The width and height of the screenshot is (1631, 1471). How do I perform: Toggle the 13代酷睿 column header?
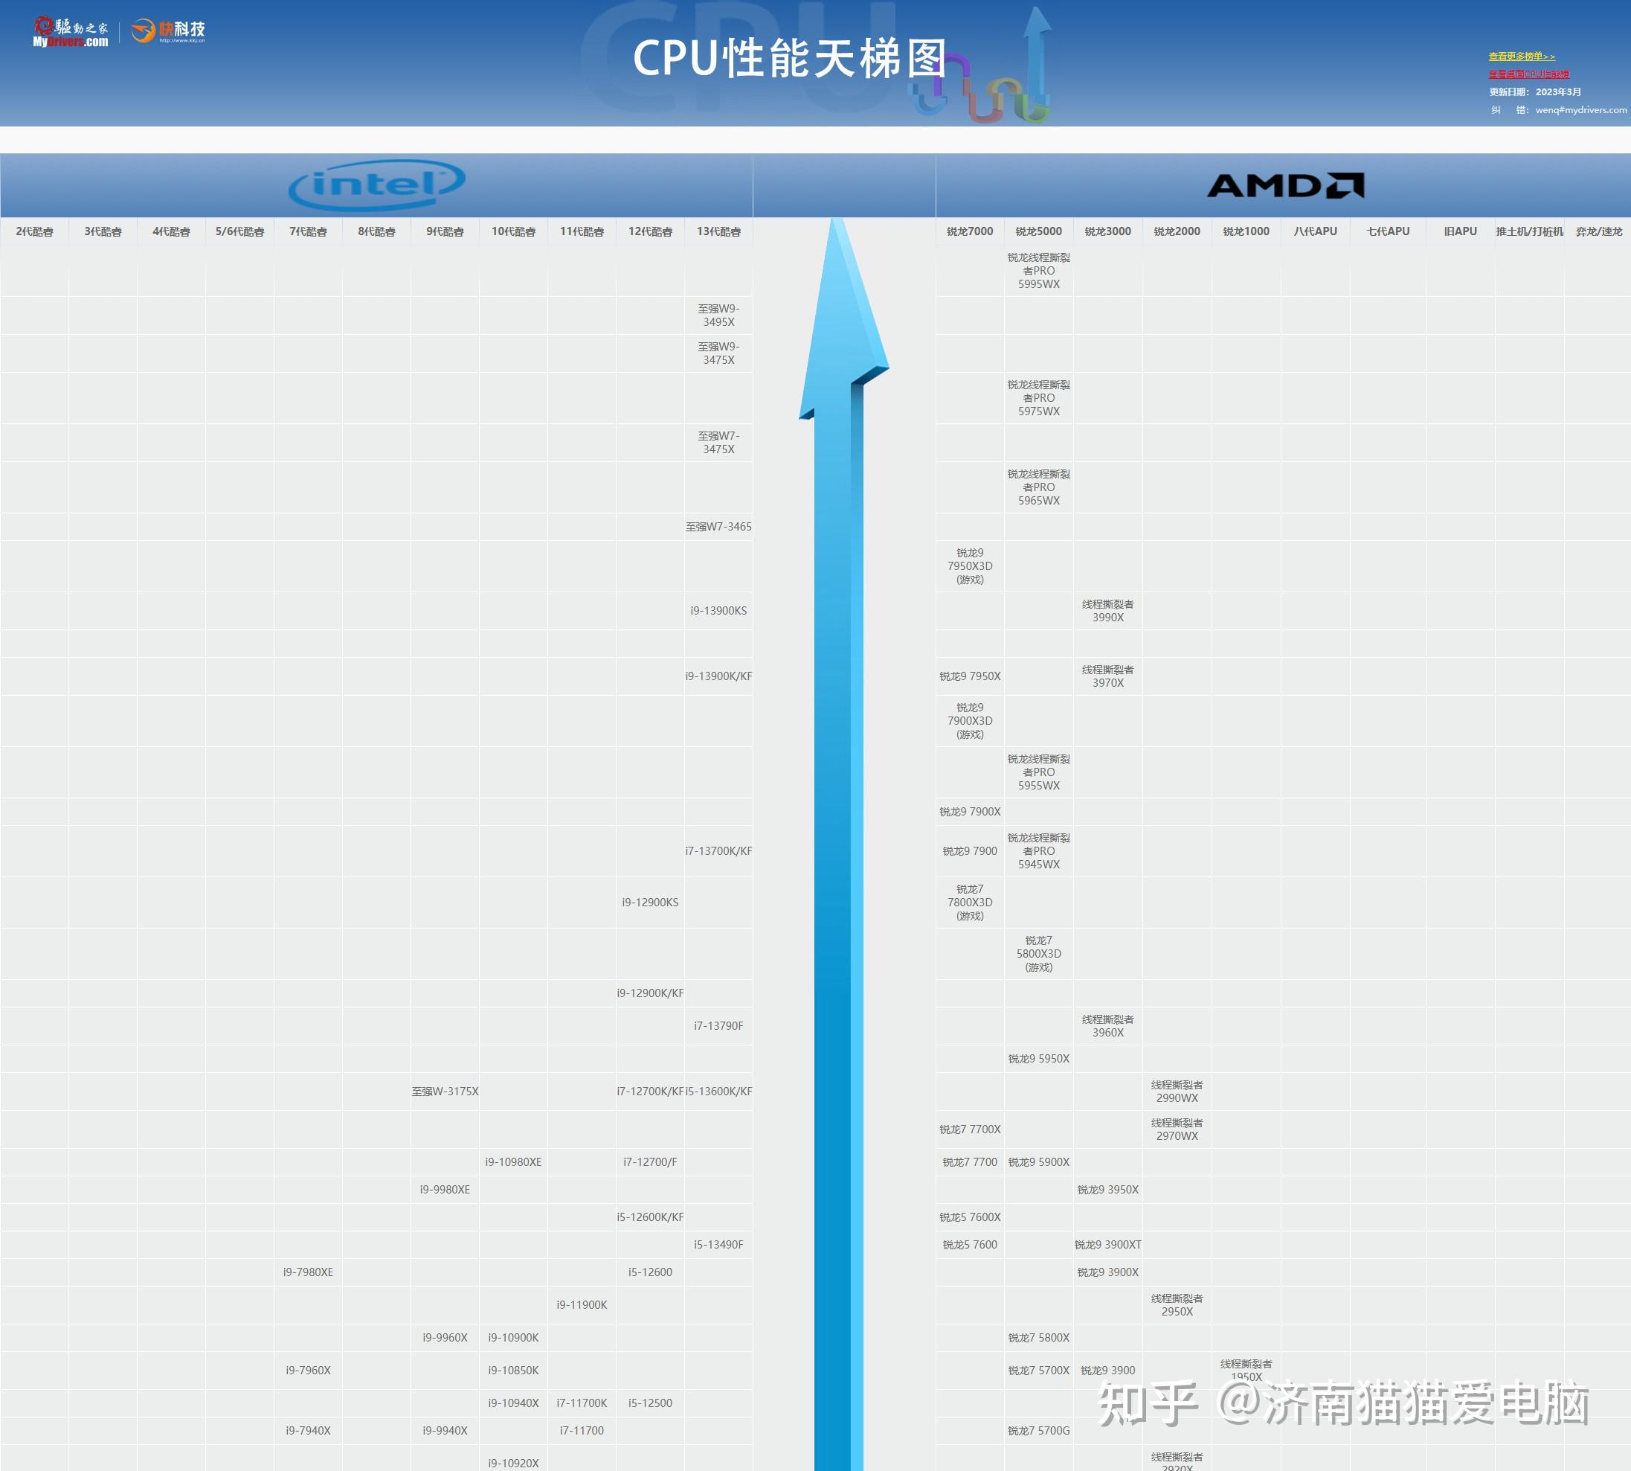(718, 231)
